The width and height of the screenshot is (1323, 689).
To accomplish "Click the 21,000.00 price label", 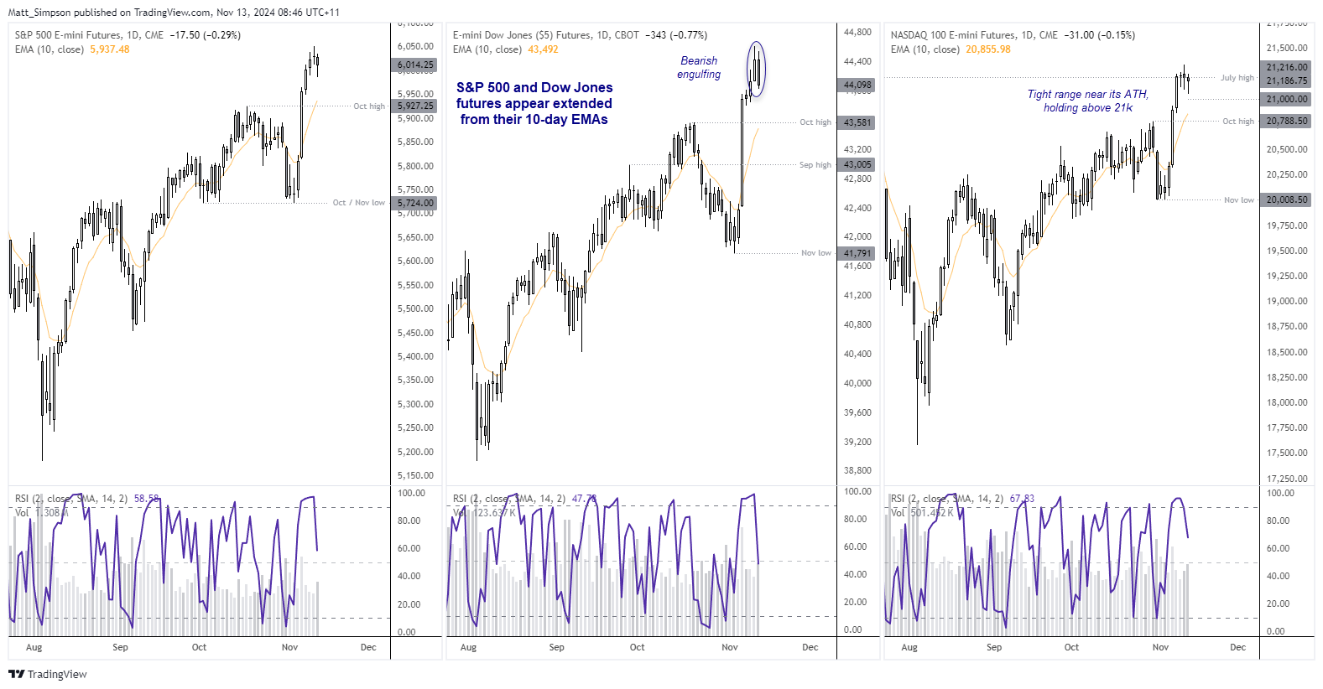I will click(x=1287, y=99).
